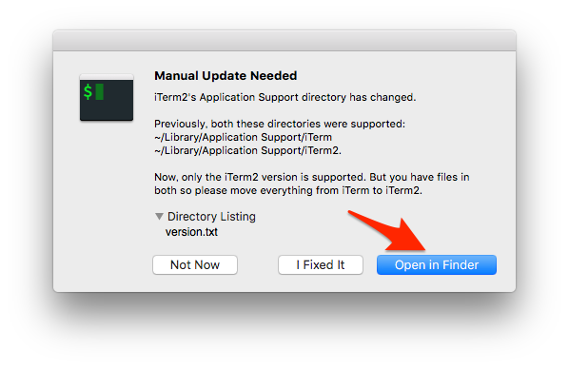Click the green dollar prompt symbol
The height and width of the screenshot is (368, 569).
pos(88,91)
